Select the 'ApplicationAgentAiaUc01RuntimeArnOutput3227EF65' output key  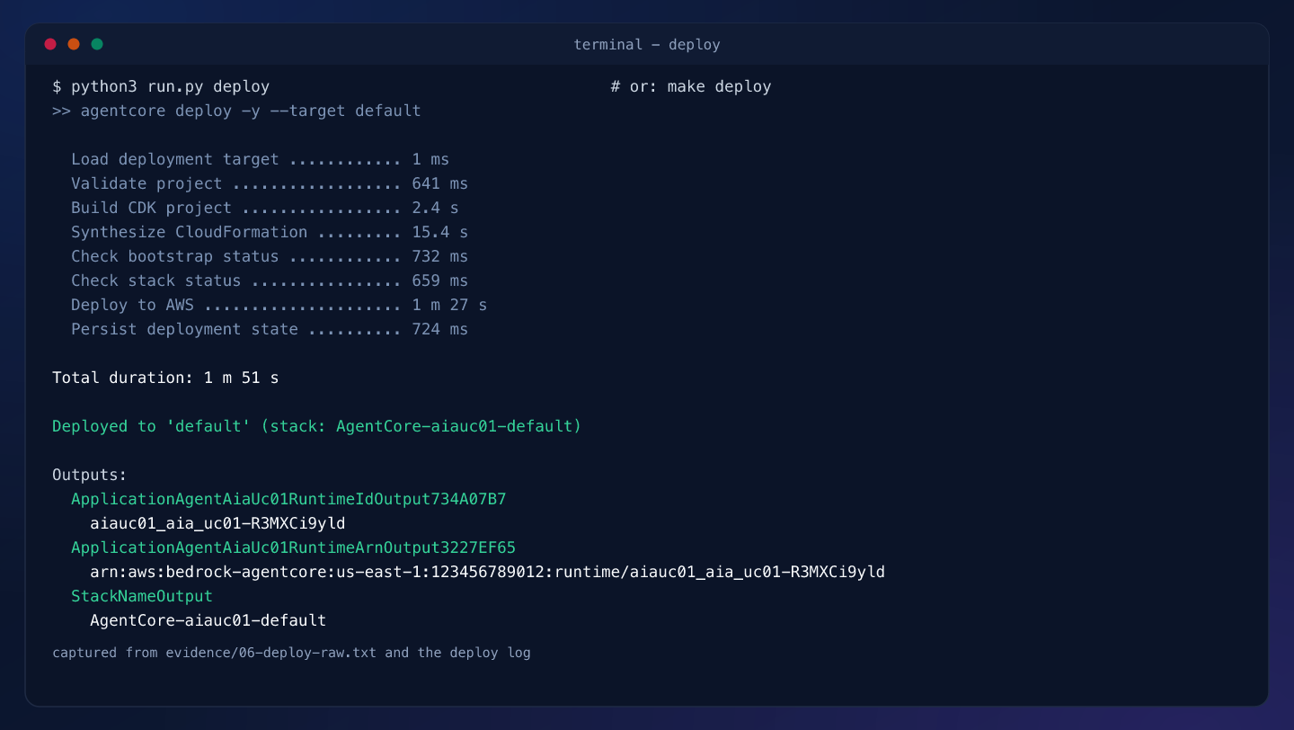click(293, 547)
